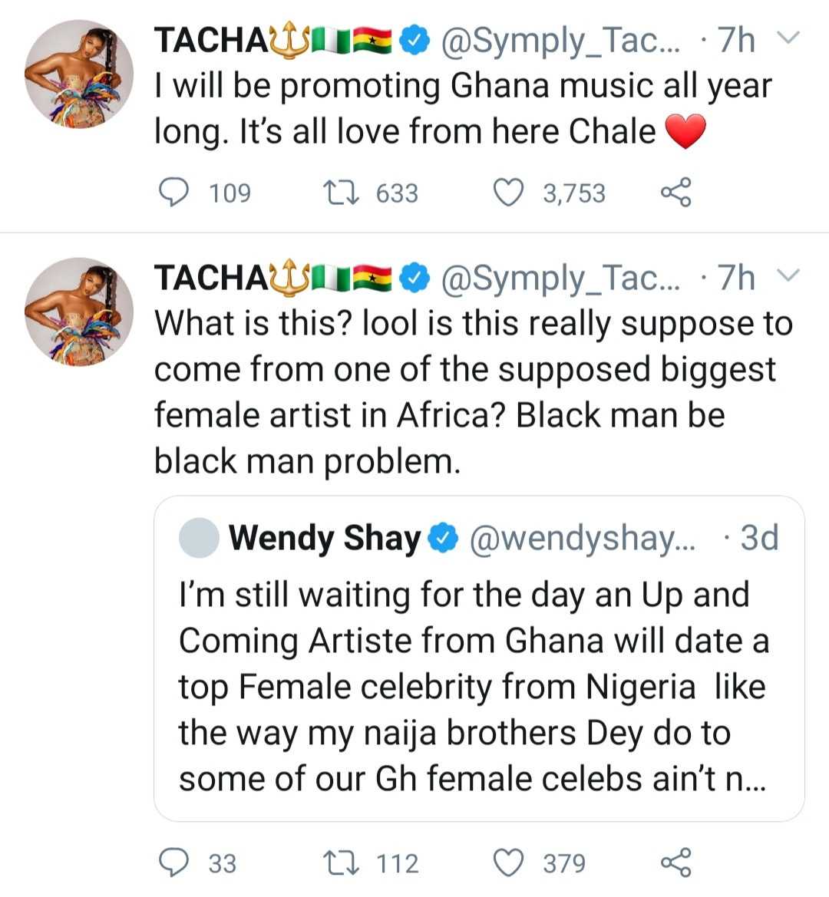This screenshot has width=829, height=897.
Task: Like the tweet with 379 likes
Action: point(507,862)
